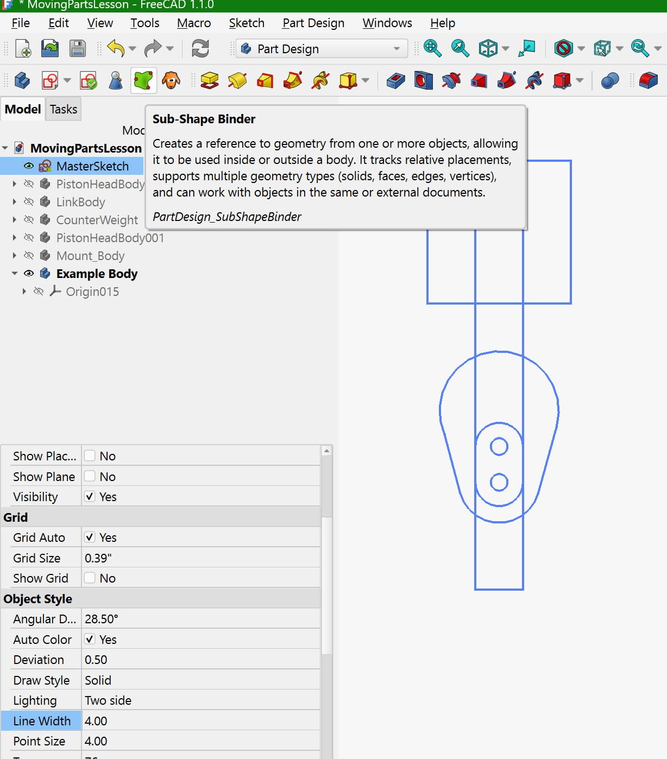Select the Groove tool
This screenshot has width=667, height=759.
[451, 81]
